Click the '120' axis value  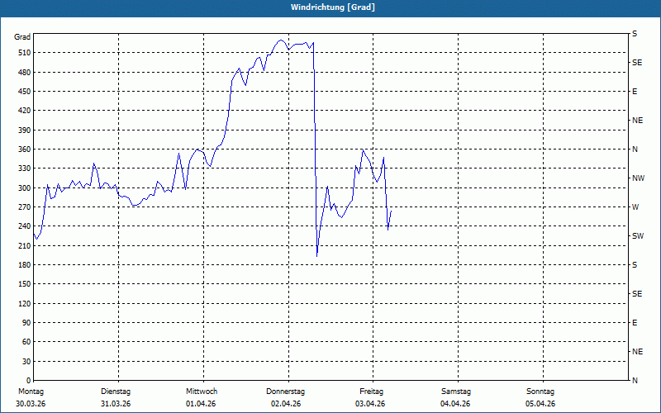coord(25,303)
